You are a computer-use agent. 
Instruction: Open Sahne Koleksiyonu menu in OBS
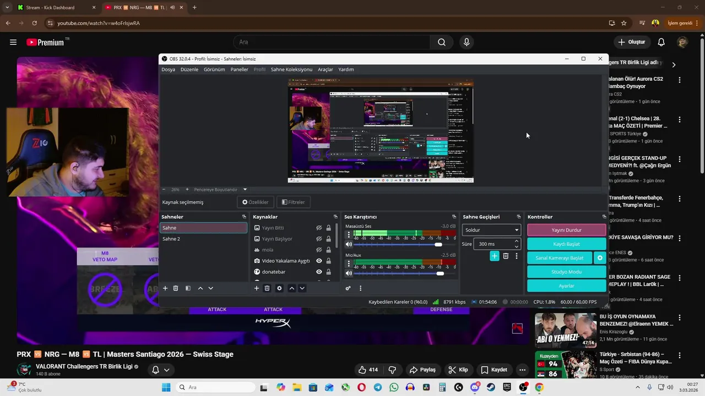[291, 69]
